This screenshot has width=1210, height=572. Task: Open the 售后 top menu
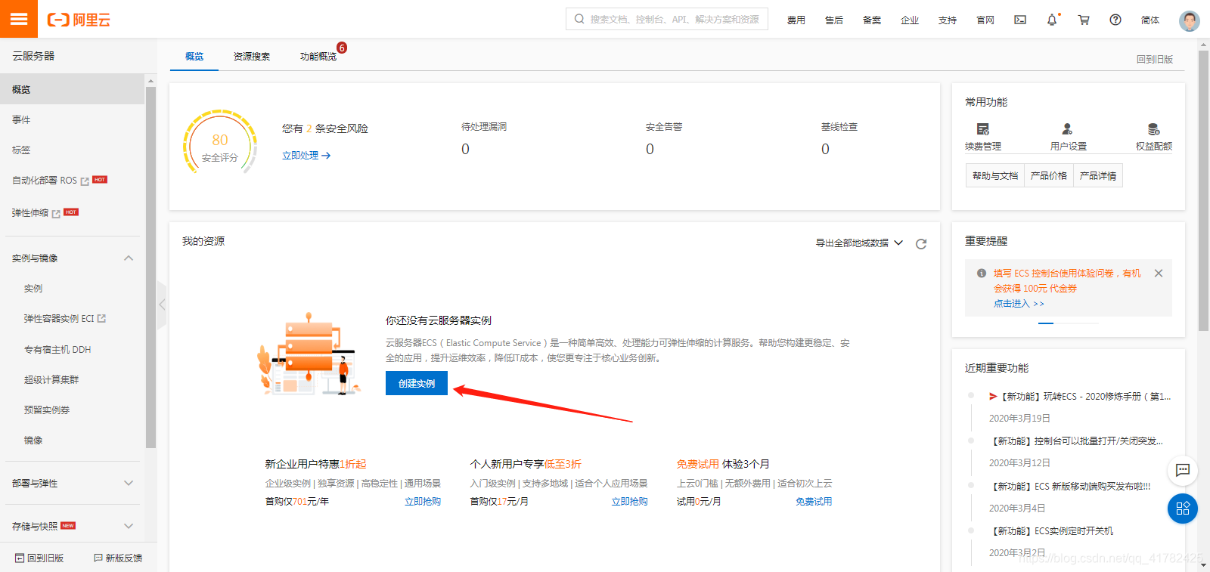(834, 20)
